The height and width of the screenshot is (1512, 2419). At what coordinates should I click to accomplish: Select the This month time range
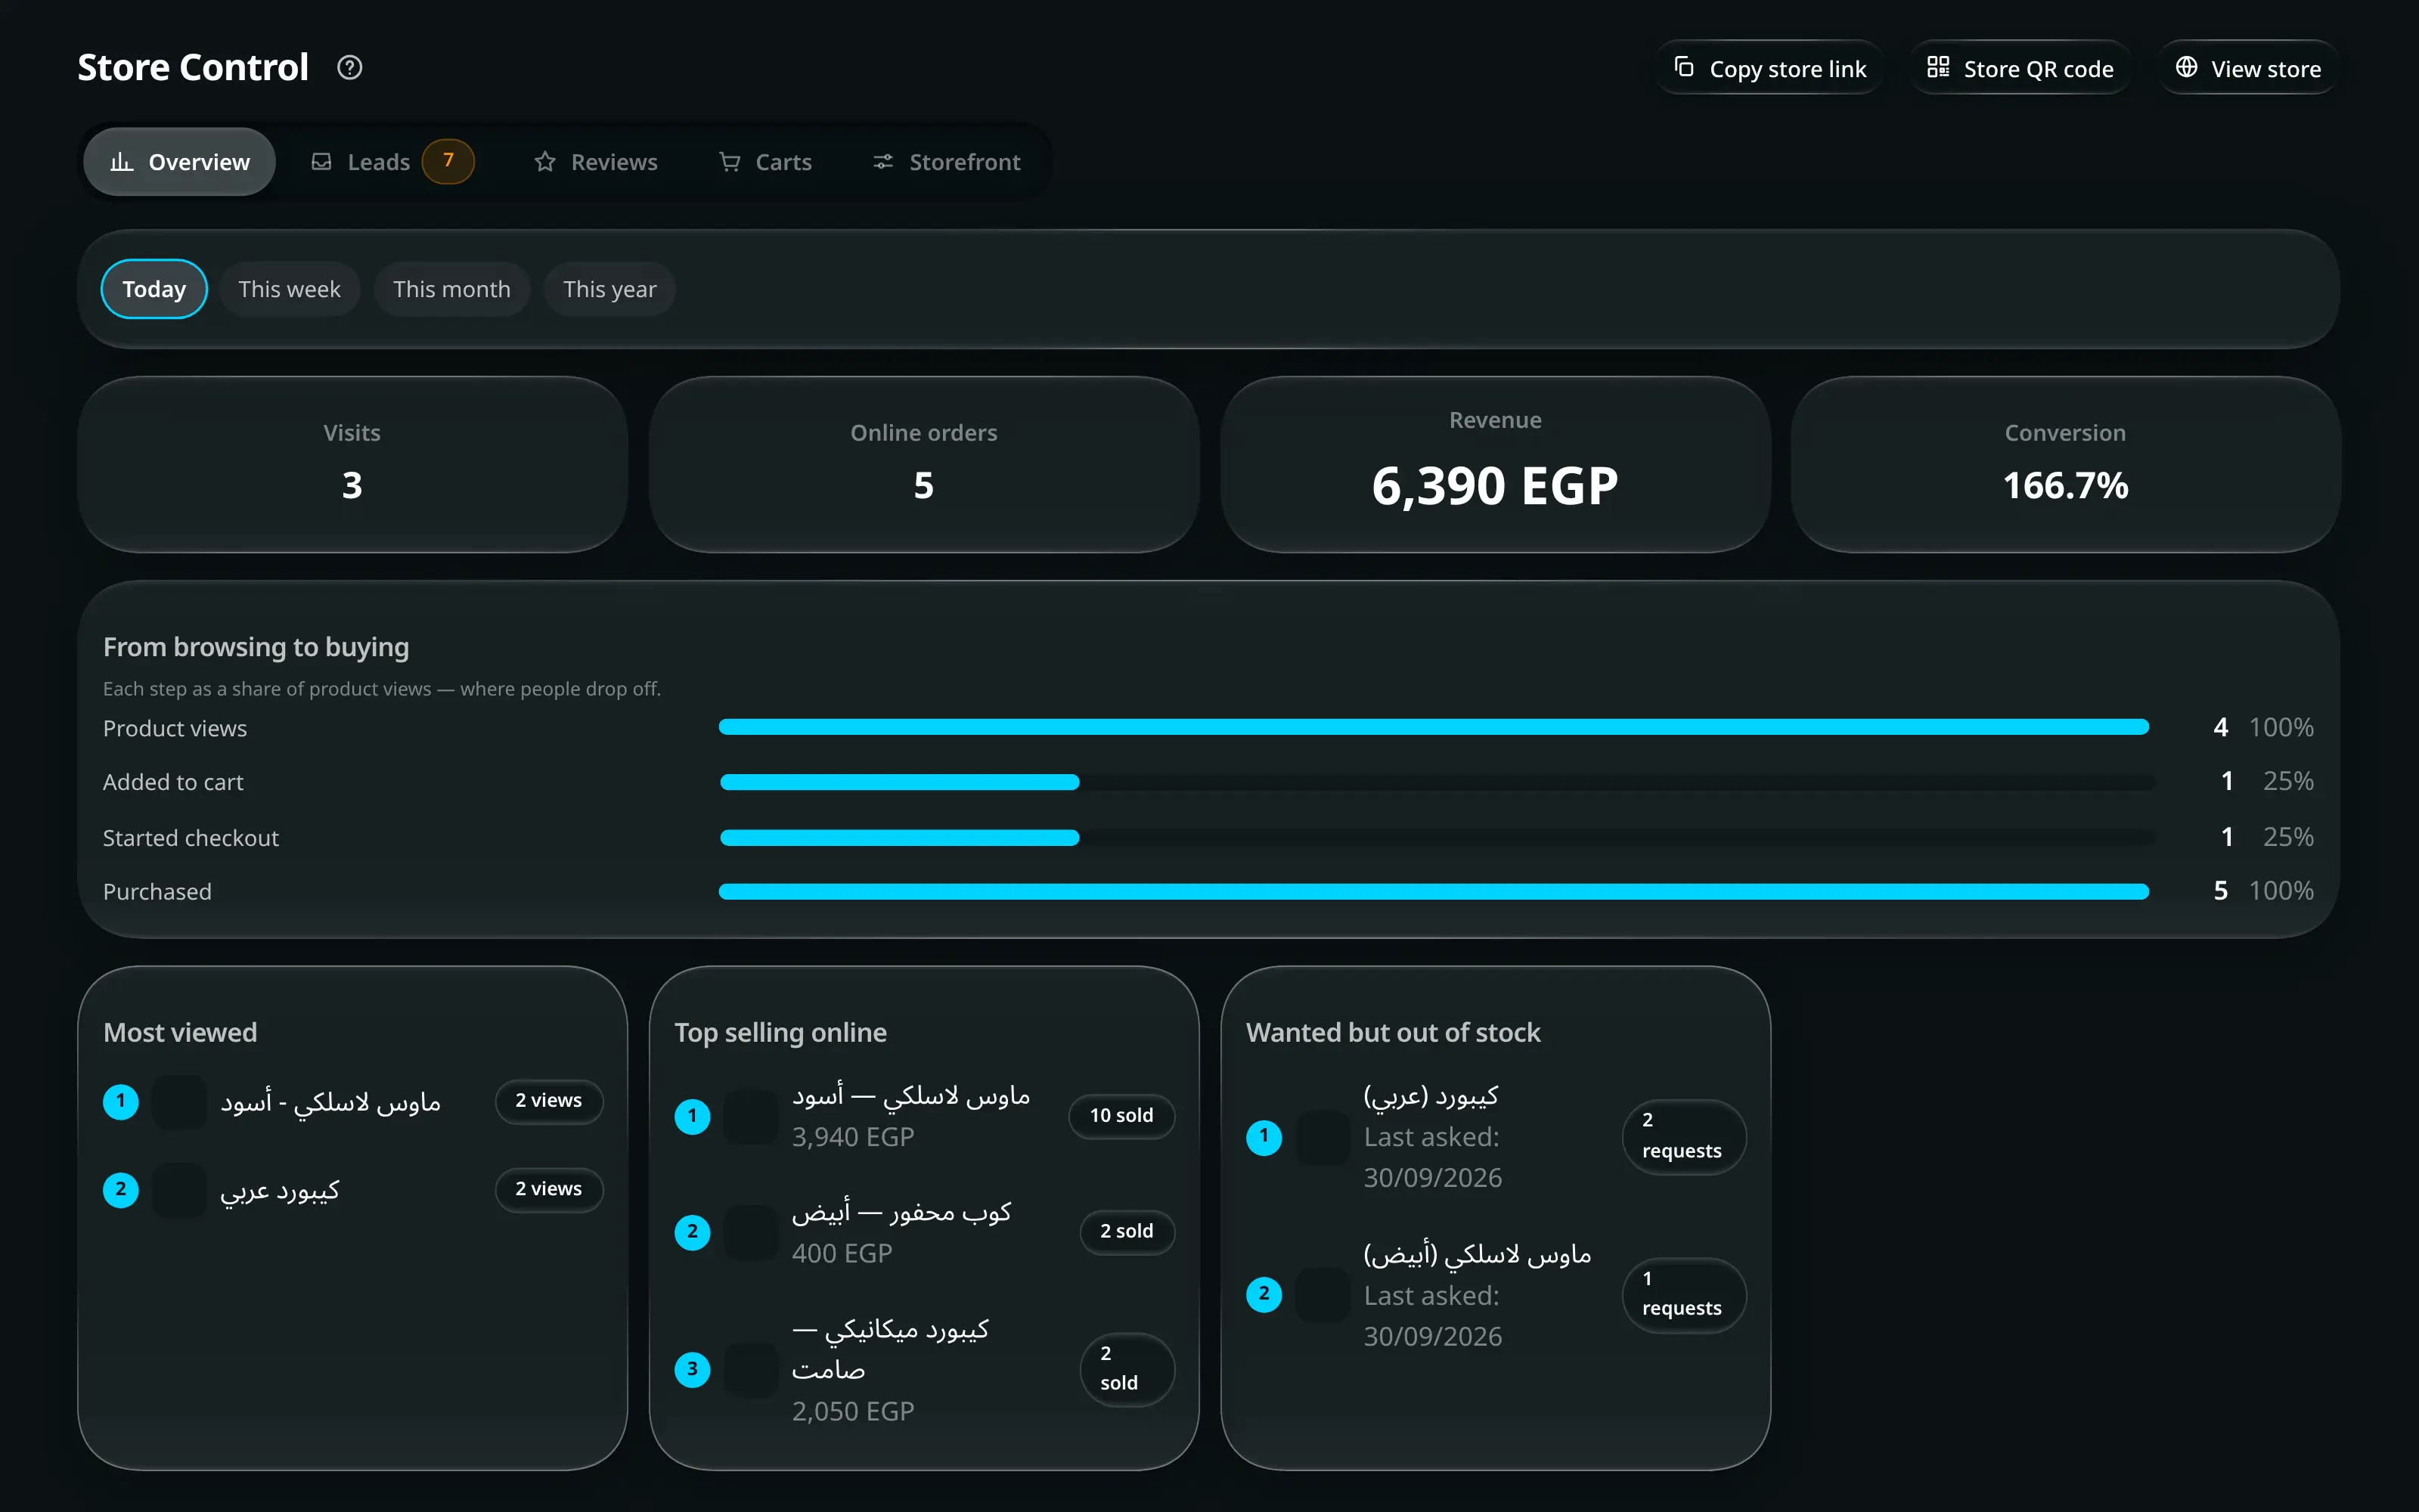[x=452, y=289]
